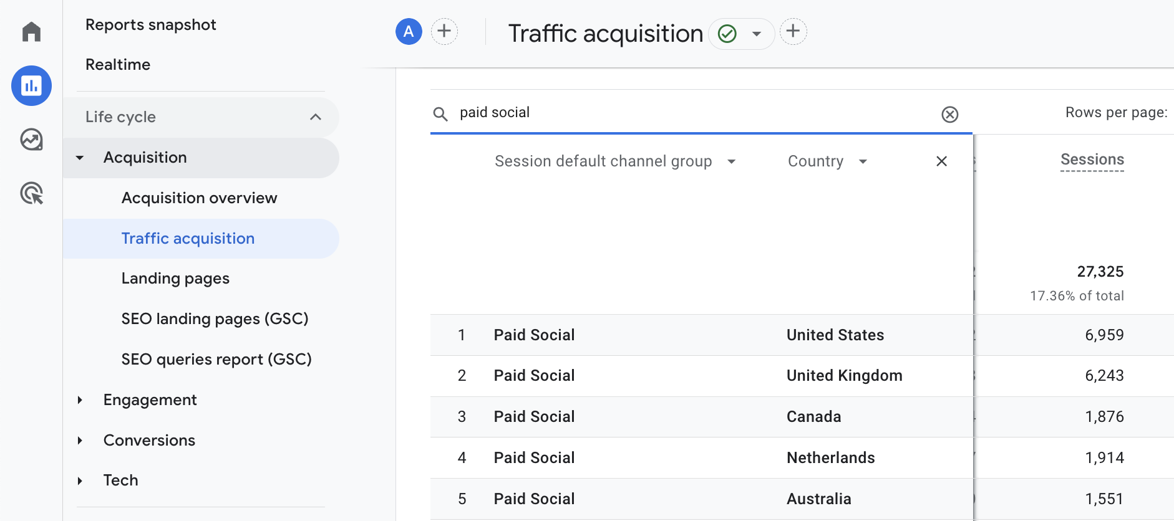Open the Reports bar chart icon
Screen dimensions: 1174x521
coord(31,85)
